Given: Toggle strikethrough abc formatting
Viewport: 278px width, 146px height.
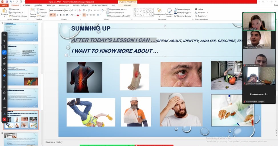Looking at the screenshot, I should [64, 15].
